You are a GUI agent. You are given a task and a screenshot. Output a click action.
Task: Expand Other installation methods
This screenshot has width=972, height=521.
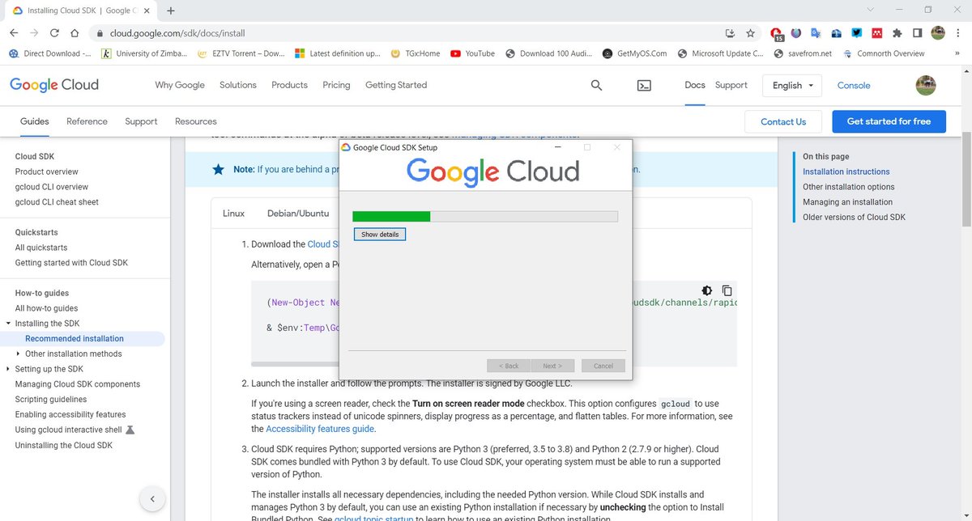18,354
